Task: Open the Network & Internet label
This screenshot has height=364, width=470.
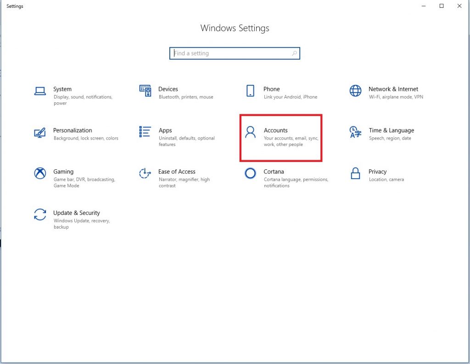Action: coord(393,89)
